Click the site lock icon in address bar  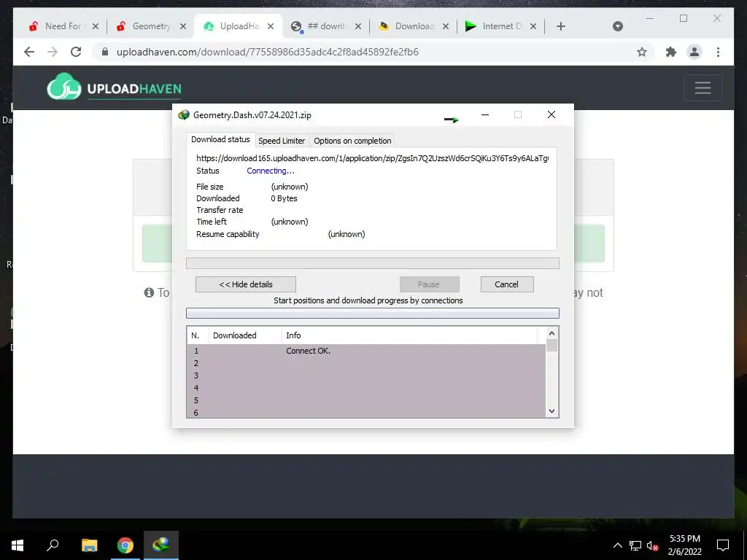pos(105,52)
